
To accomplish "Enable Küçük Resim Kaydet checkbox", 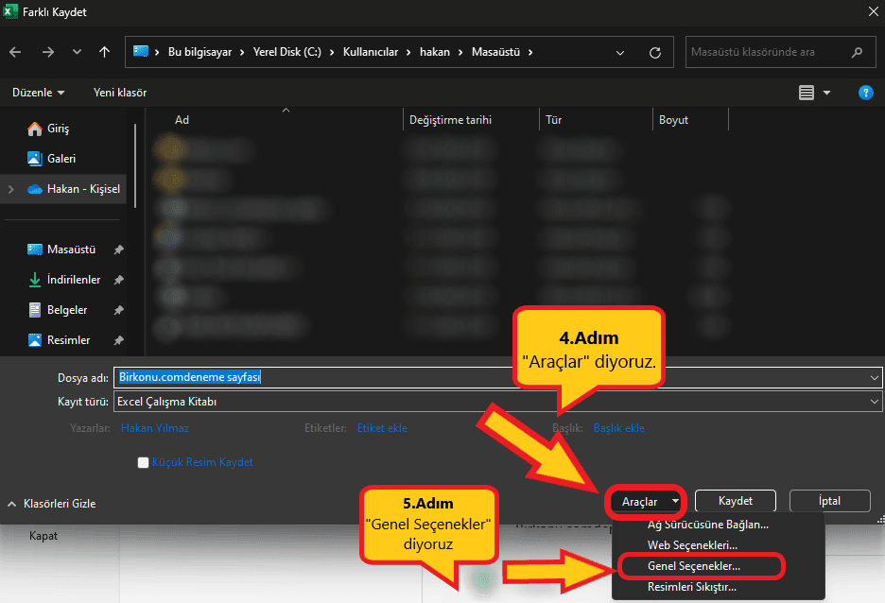I will [x=144, y=462].
